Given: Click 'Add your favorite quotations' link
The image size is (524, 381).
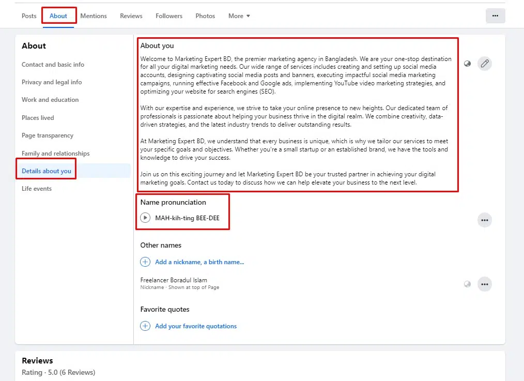Looking at the screenshot, I should click(196, 326).
